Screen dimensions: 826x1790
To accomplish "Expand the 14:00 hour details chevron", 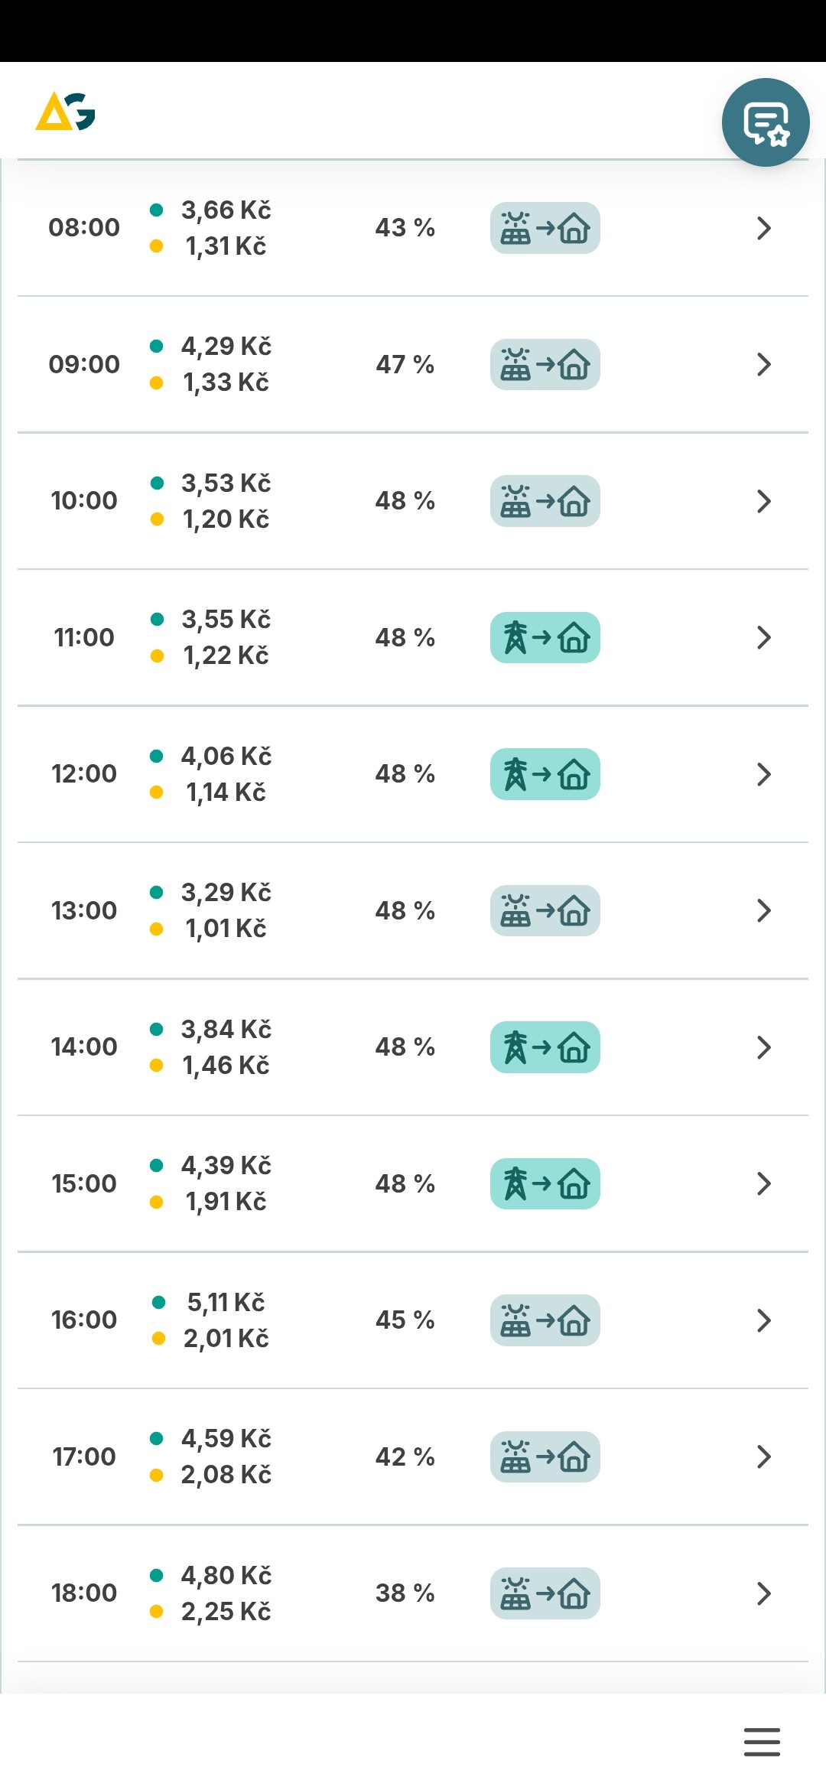I will coord(763,1047).
